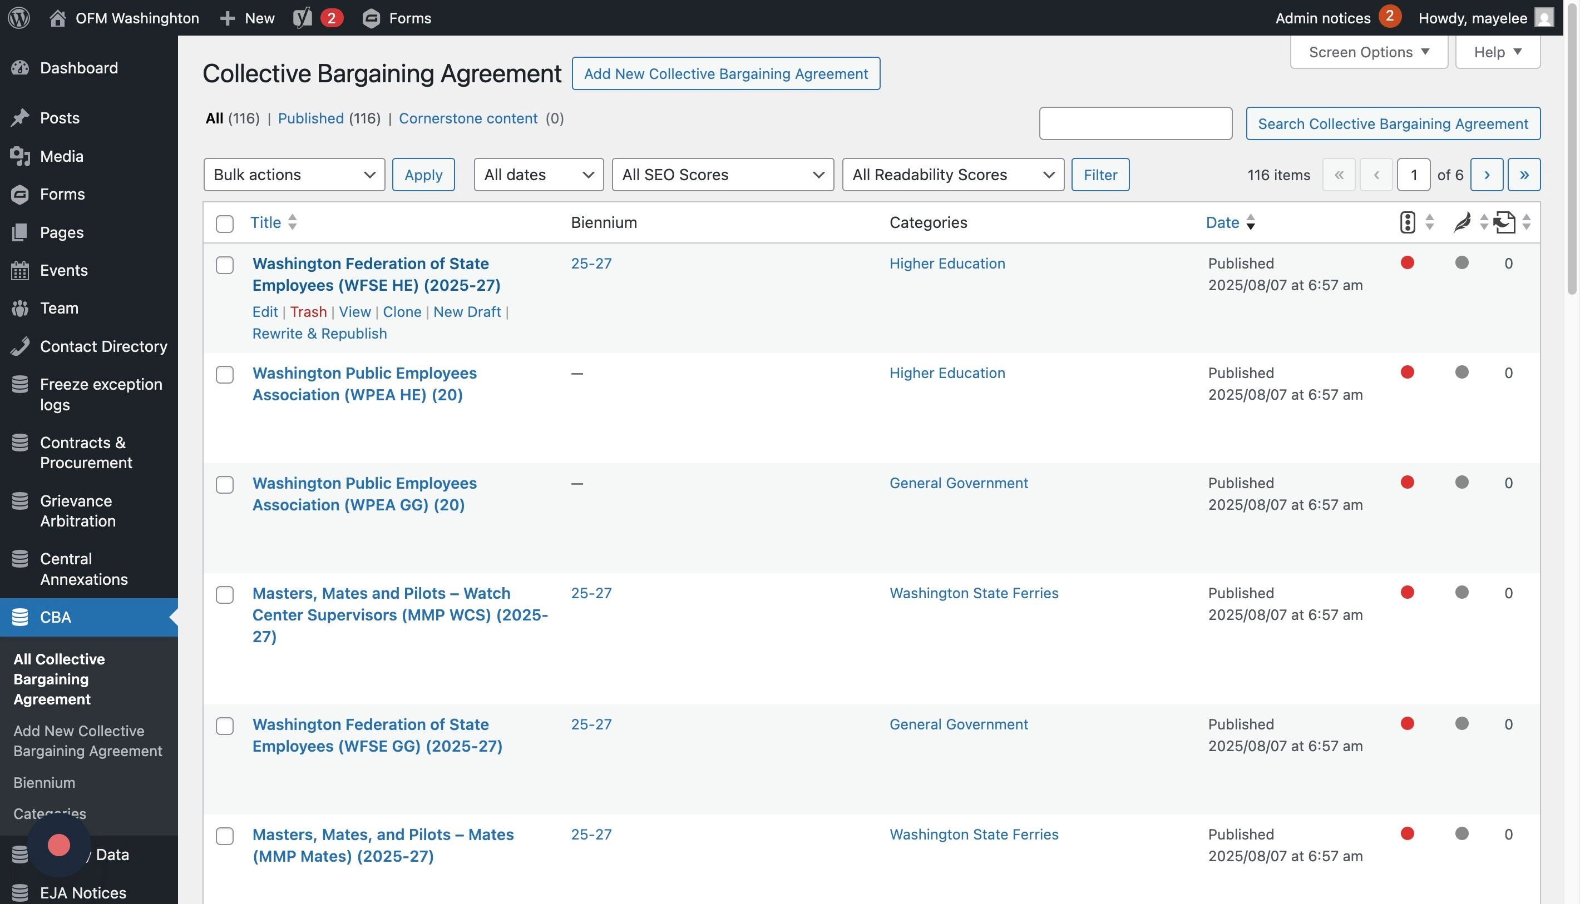Screen dimensions: 1580x904
Task: Sort by the outgoing links column icon
Action: point(1505,222)
